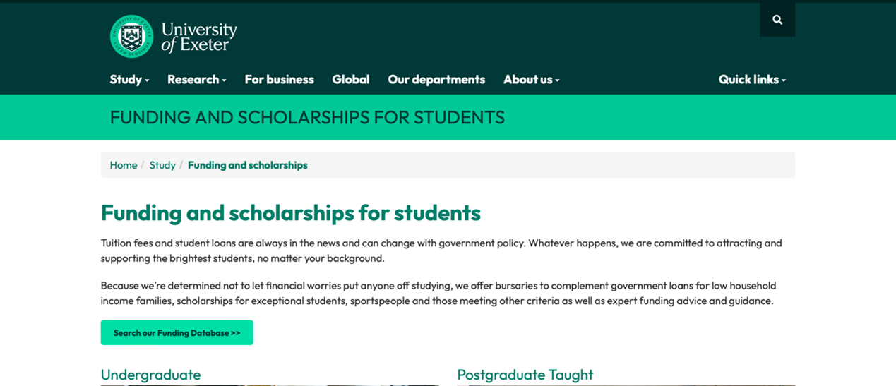Click the University of Exeter wordmark text
This screenshot has width=896, height=386.
(x=198, y=37)
